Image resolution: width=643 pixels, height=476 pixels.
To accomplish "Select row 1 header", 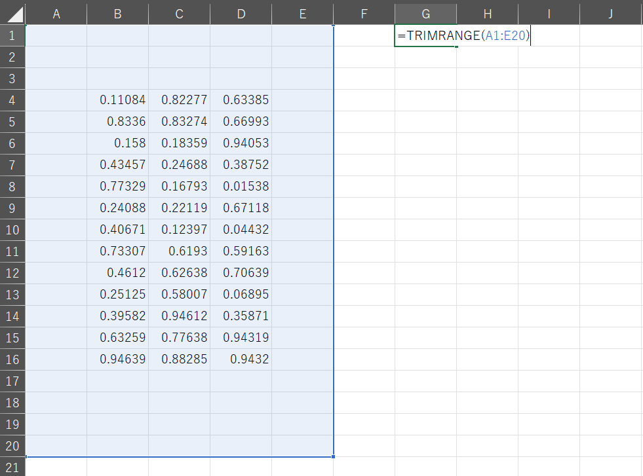I will (12, 35).
